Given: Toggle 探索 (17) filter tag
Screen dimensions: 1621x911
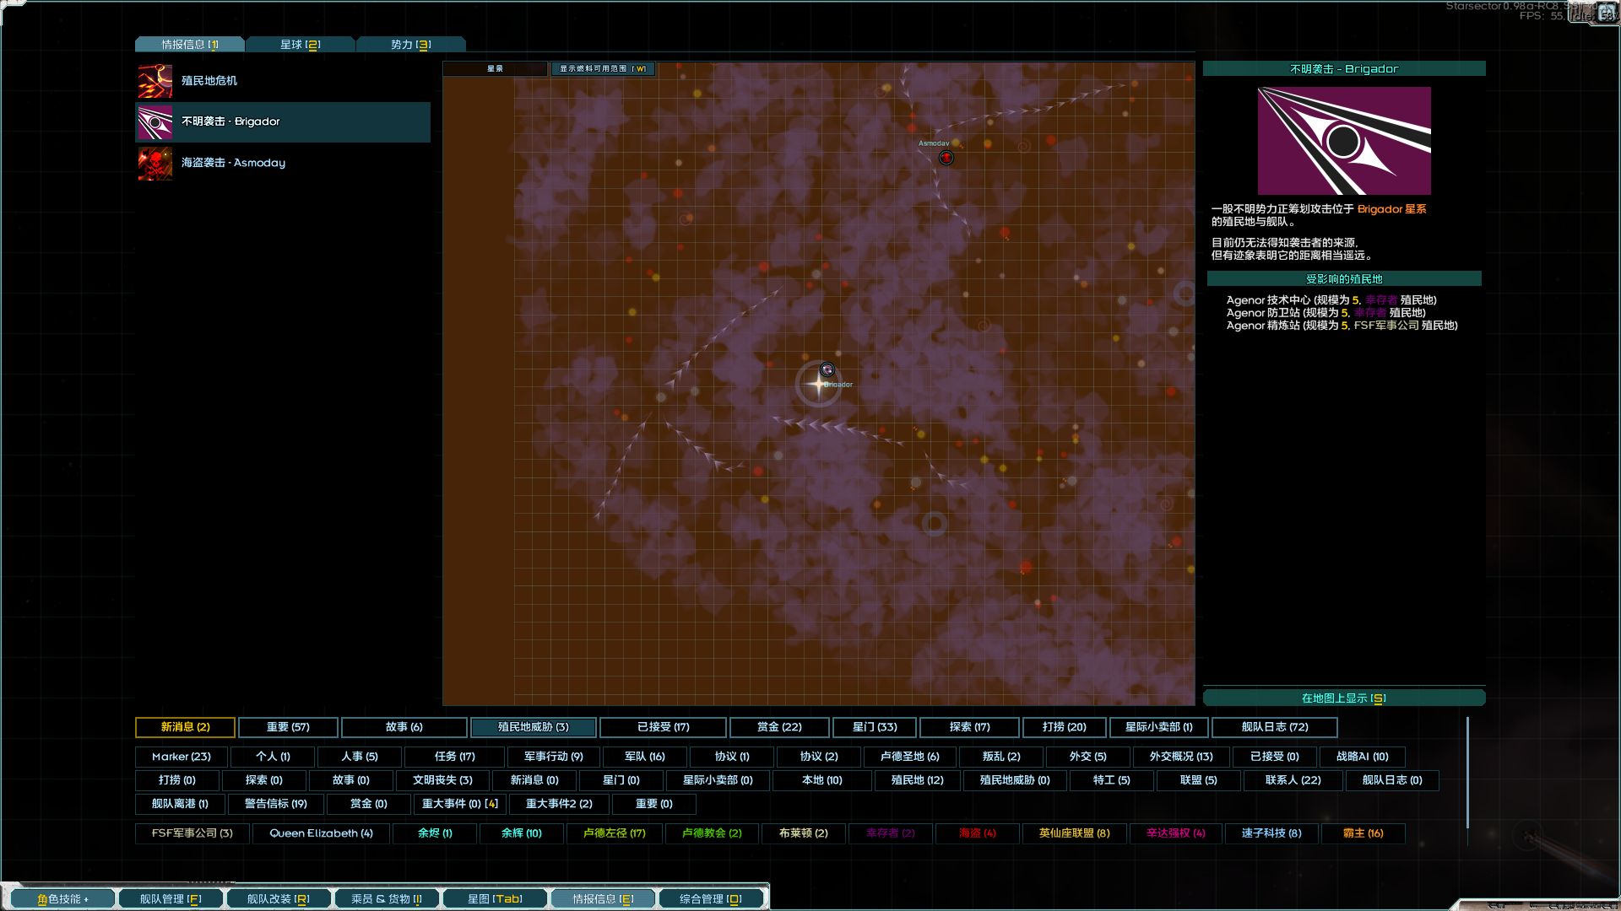Looking at the screenshot, I should pos(969,727).
